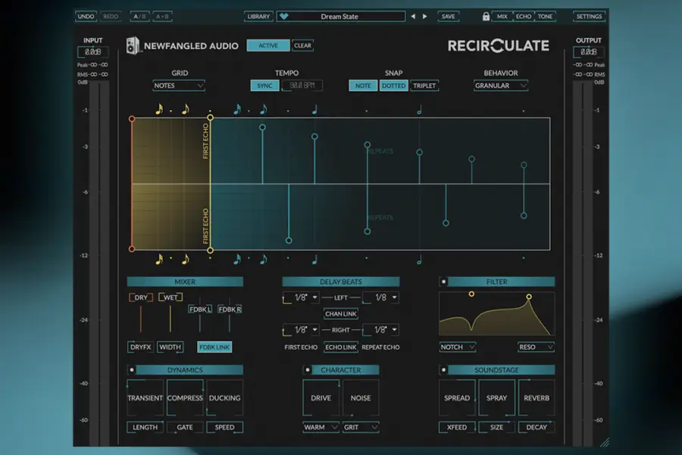
Task: Open the GRID Notes dropdown
Action: pyautogui.click(x=178, y=86)
